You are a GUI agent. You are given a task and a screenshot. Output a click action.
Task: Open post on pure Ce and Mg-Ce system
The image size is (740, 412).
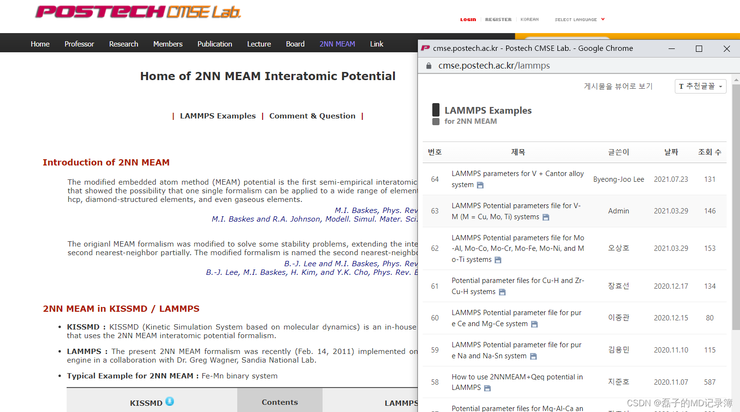(516, 318)
